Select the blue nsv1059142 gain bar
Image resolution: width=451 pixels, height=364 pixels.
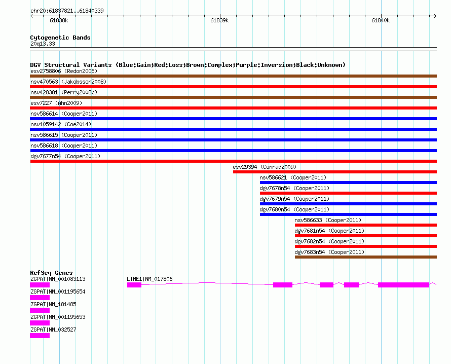tap(233, 129)
